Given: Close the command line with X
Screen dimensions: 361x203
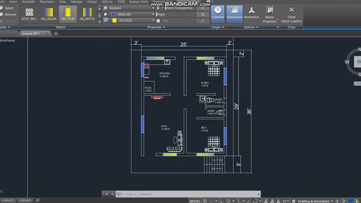Looking at the screenshot, I should click(107, 194).
